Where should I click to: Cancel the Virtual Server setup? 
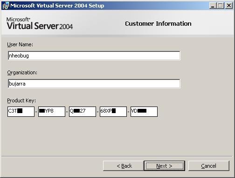[209, 166]
